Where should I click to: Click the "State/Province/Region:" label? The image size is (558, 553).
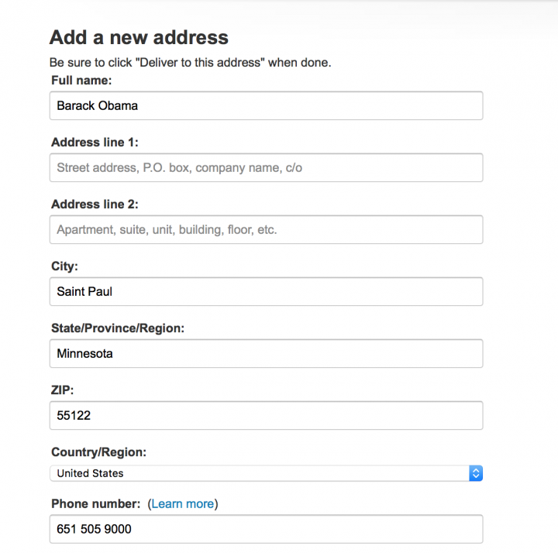tap(118, 328)
